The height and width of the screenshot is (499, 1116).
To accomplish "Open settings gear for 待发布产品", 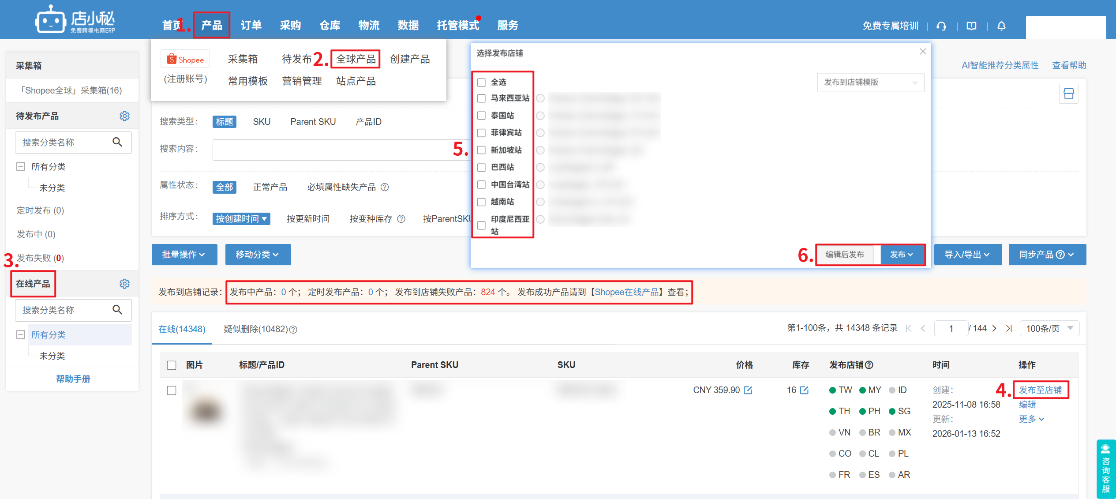I will pos(125,116).
